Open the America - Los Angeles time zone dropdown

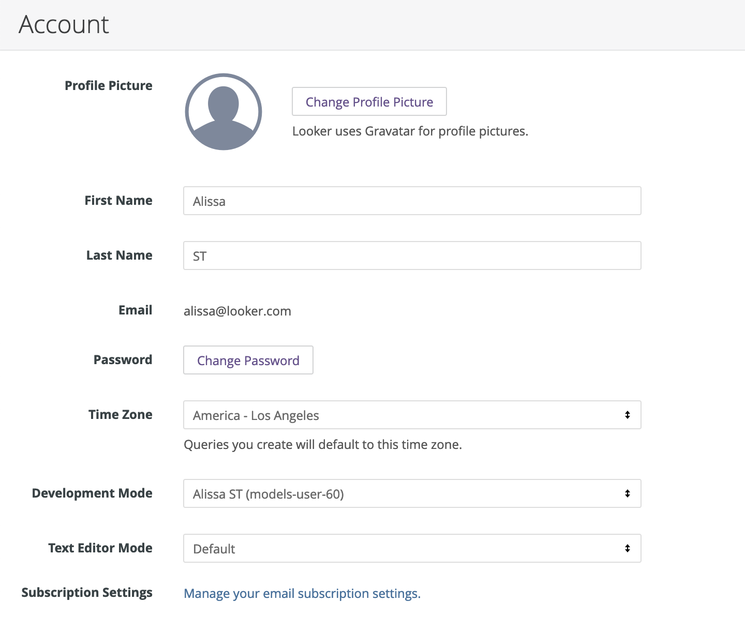click(x=404, y=415)
